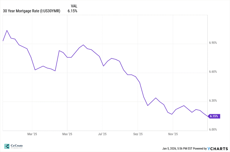Click the 6.30% y-axis label

coord(213,101)
